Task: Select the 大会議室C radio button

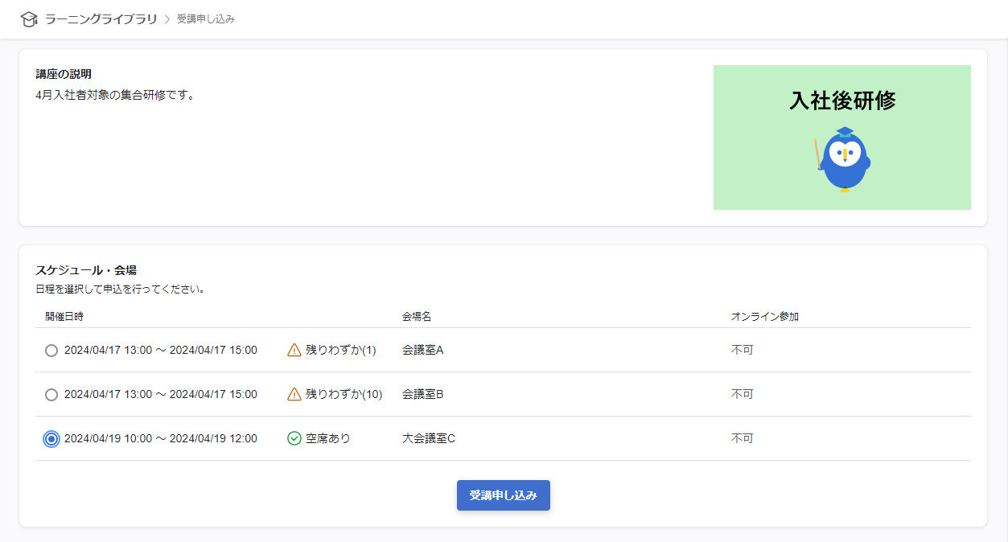Action: pos(51,439)
